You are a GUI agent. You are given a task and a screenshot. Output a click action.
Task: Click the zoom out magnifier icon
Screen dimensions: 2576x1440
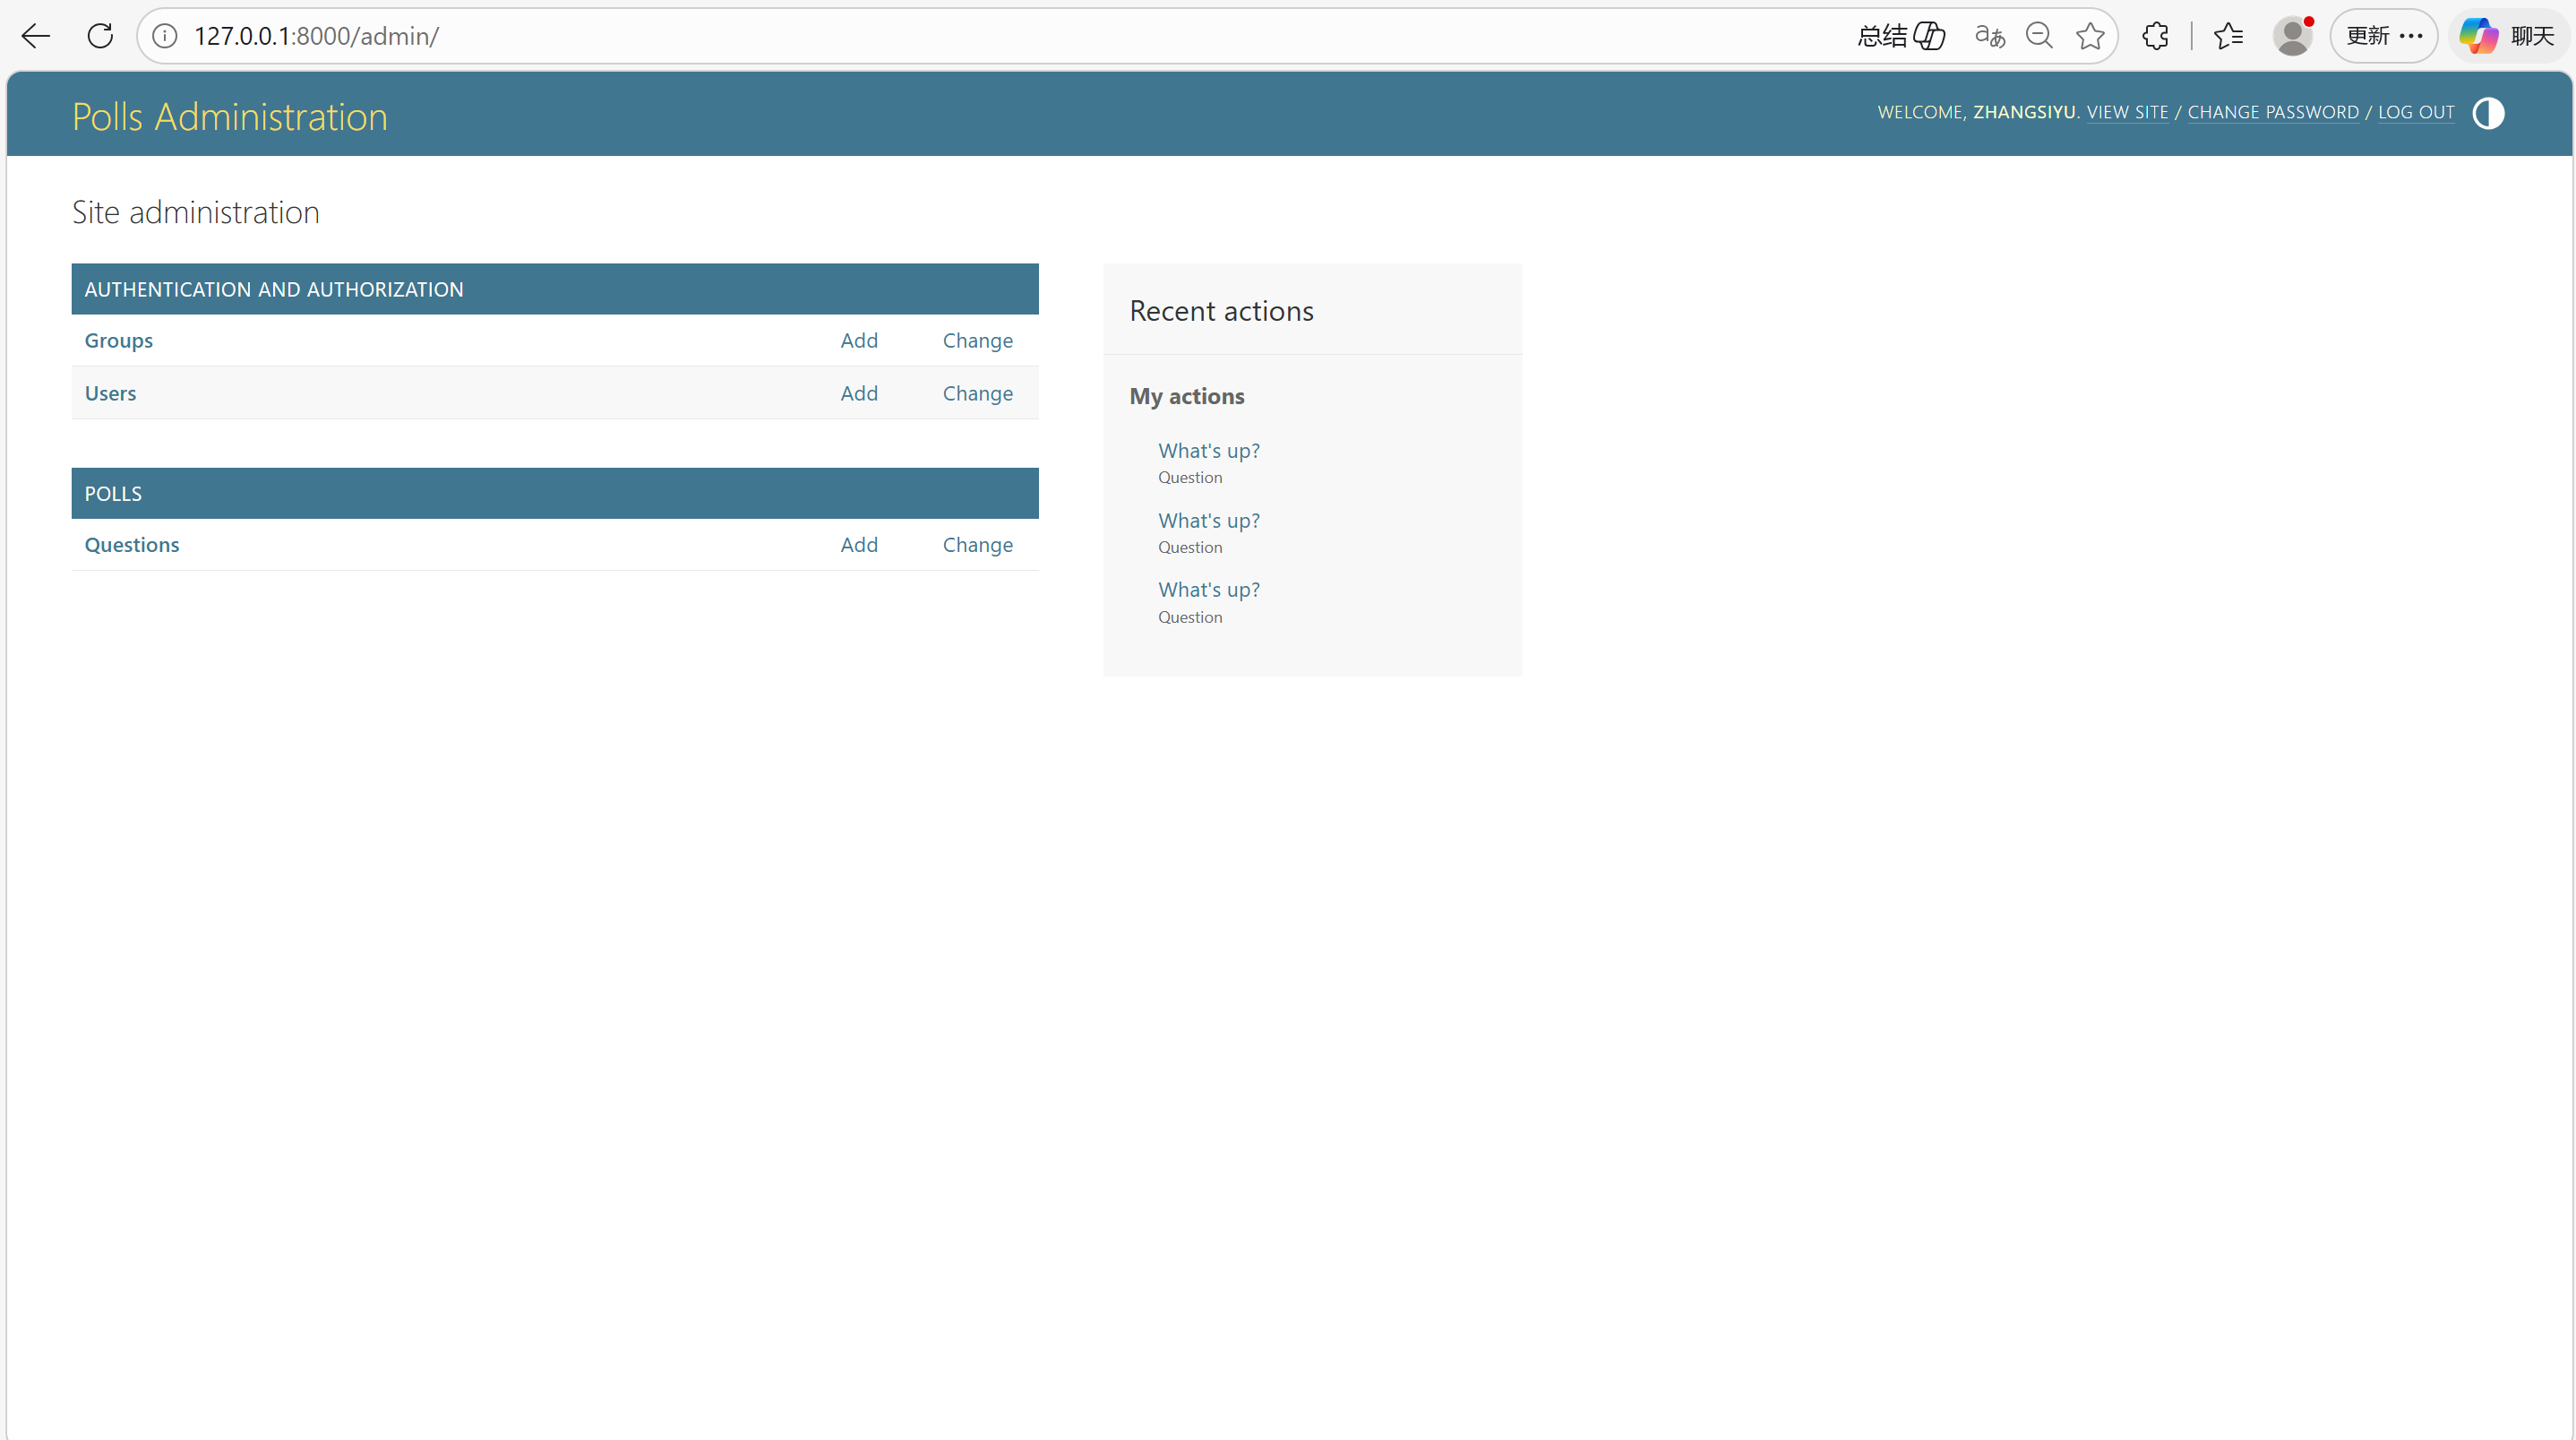[2039, 36]
